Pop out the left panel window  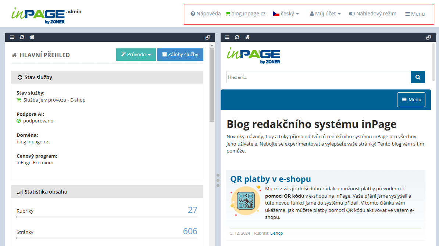click(208, 37)
